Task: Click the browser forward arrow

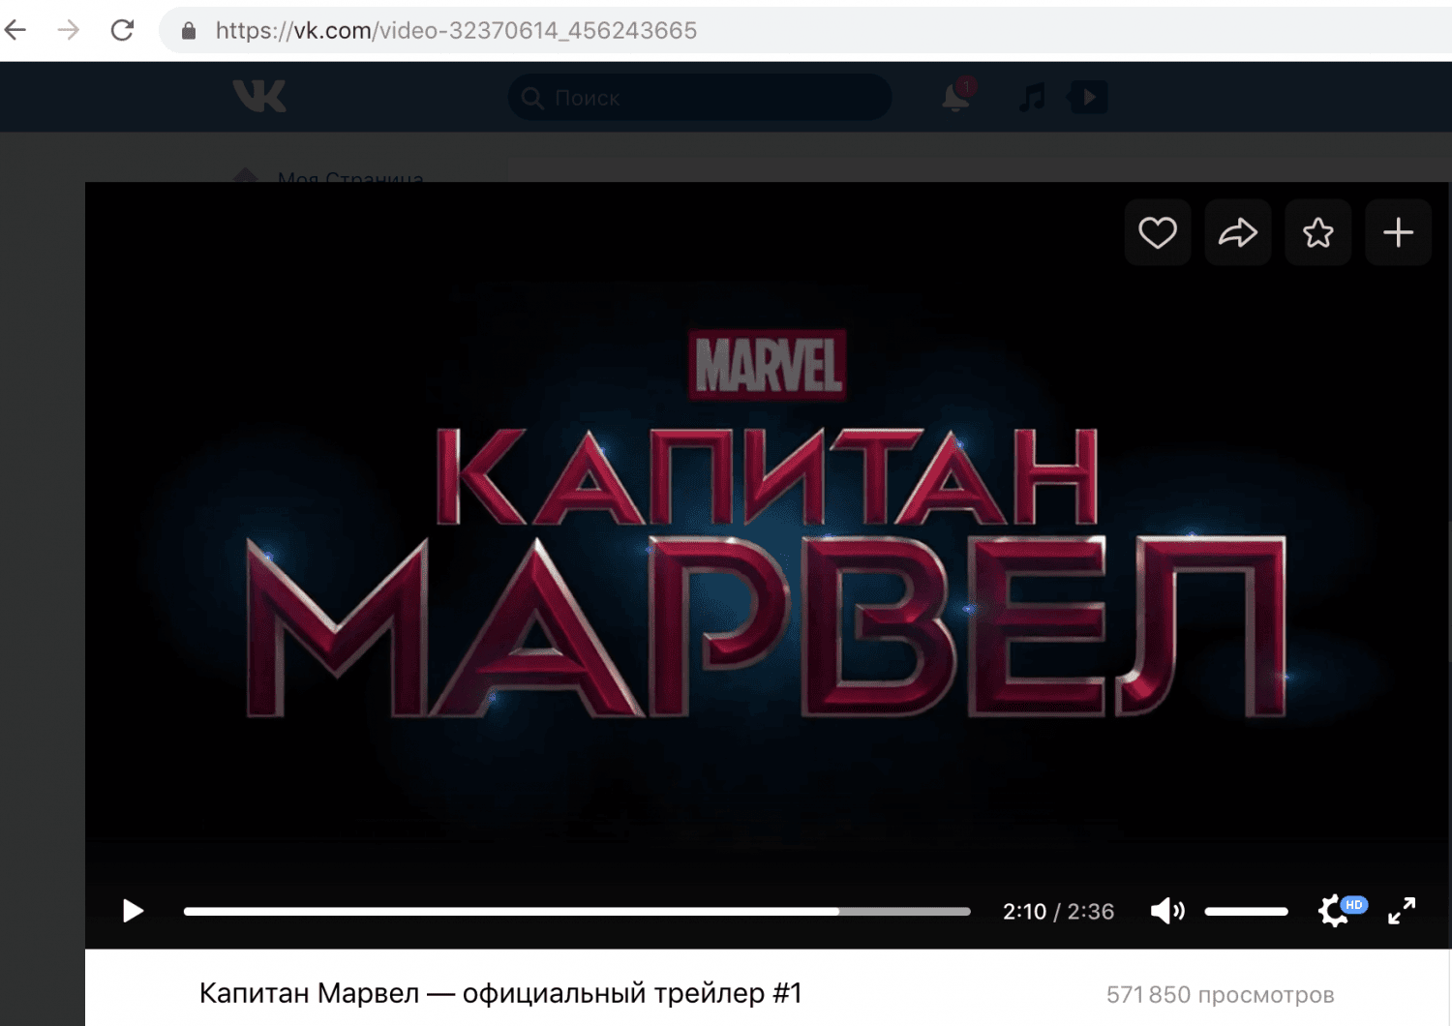Action: [x=69, y=30]
